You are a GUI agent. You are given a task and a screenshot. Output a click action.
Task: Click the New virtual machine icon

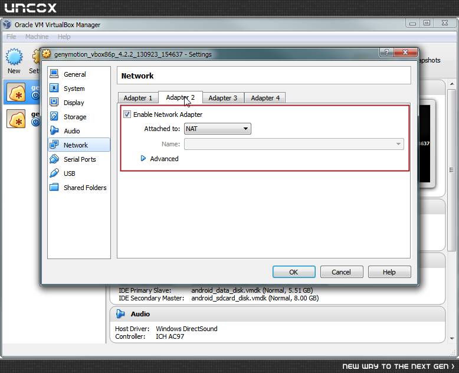pos(14,57)
